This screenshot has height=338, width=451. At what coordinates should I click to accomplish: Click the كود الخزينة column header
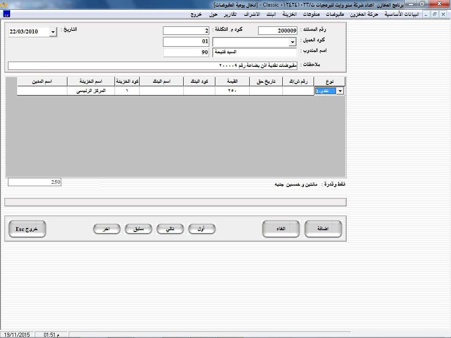coord(127,81)
